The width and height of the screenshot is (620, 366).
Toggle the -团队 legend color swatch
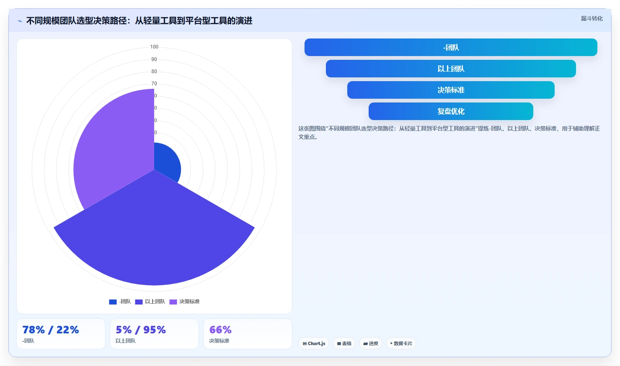(113, 302)
